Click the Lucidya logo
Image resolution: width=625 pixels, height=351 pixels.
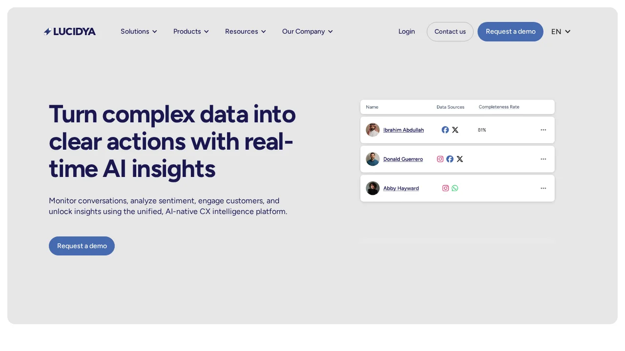click(x=70, y=32)
